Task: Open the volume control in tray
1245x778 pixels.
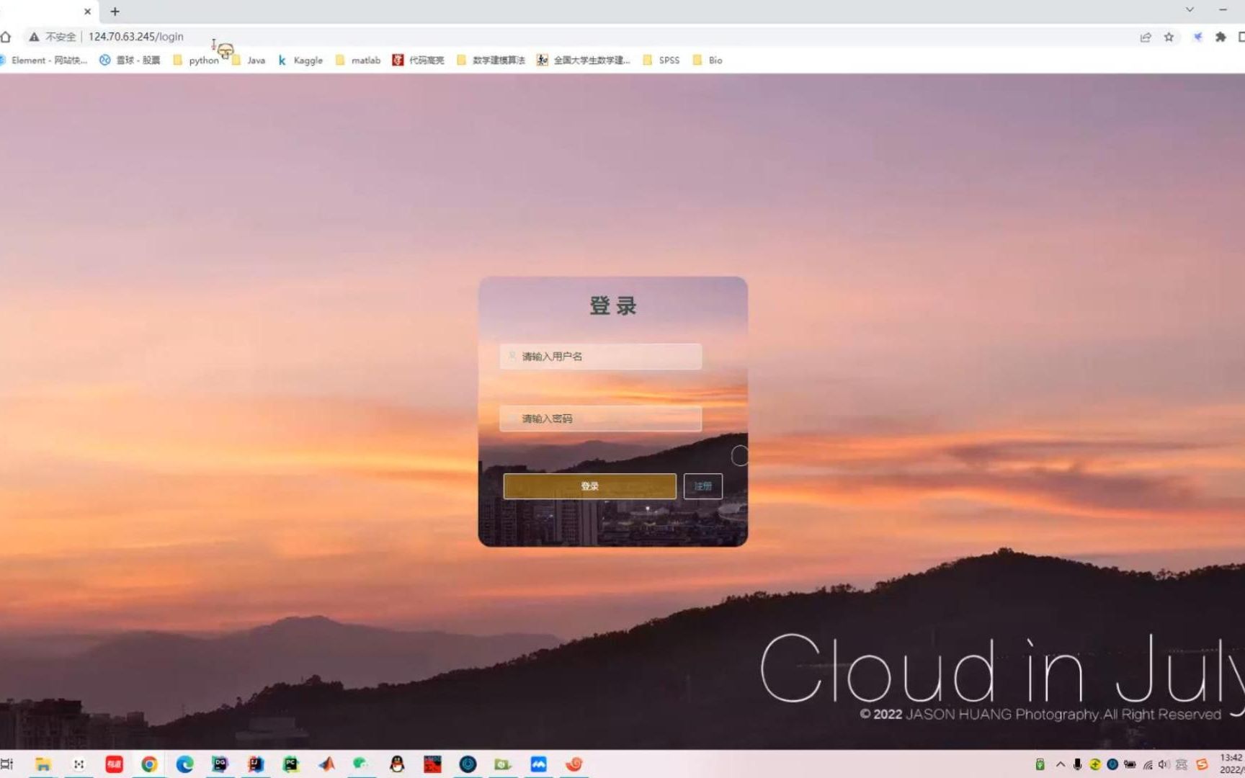Action: [x=1164, y=764]
